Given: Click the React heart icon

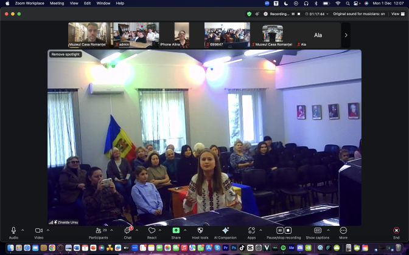Looking at the screenshot, I should click(x=152, y=231).
